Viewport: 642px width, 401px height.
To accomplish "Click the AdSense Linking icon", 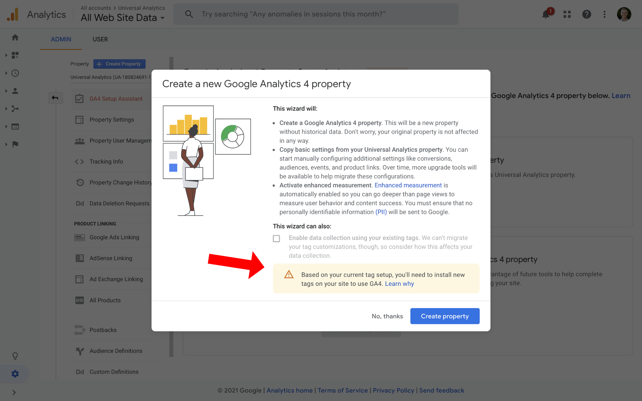I will point(79,258).
